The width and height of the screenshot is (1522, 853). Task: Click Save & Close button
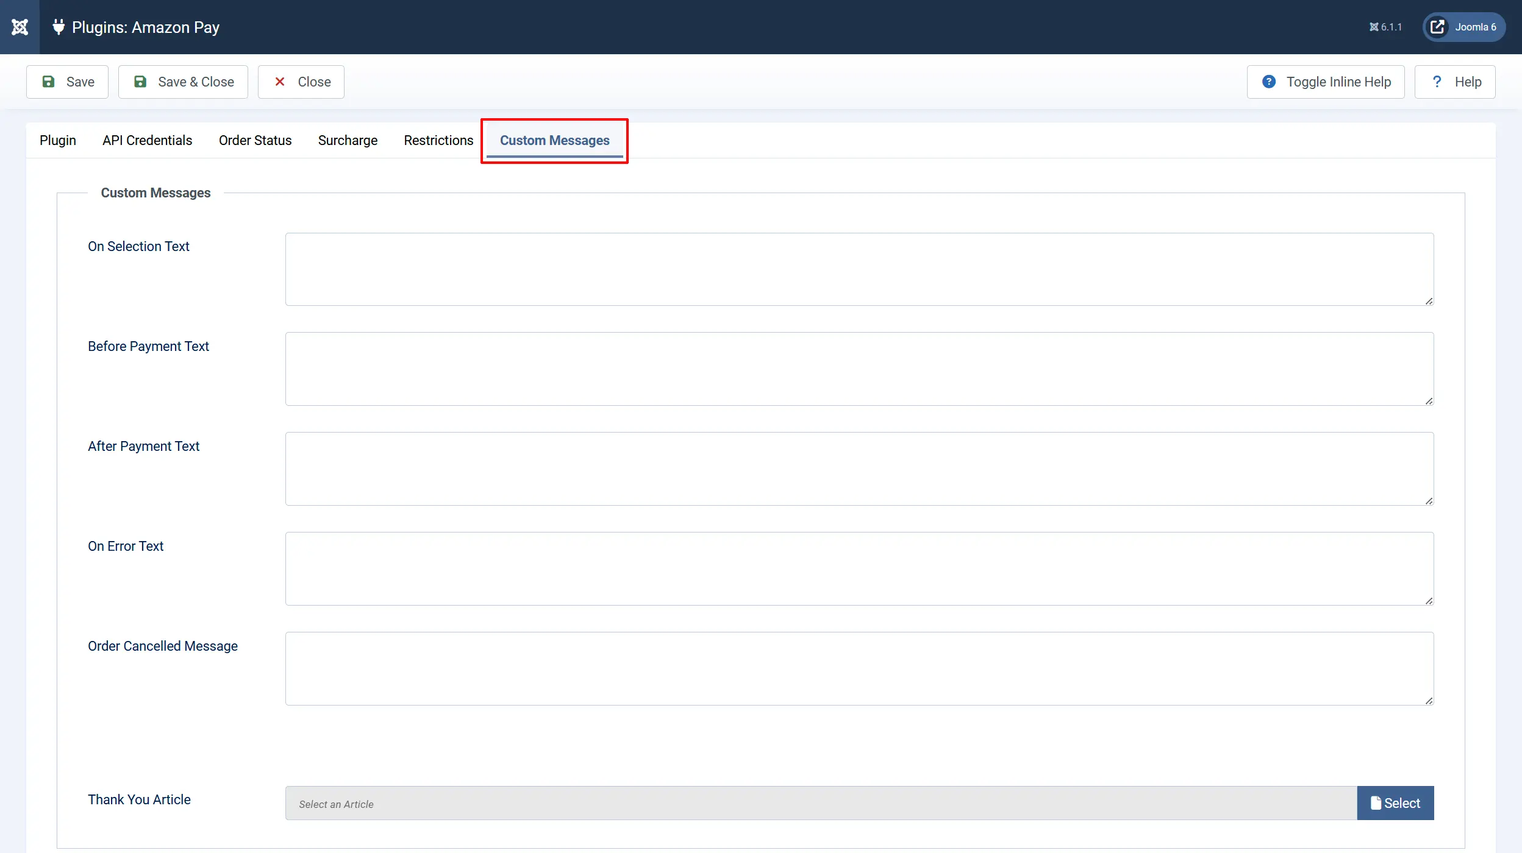(x=183, y=82)
